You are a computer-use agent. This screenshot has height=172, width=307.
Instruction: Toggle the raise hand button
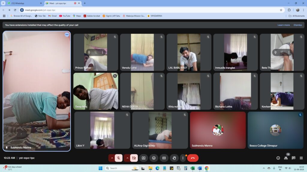[174, 158]
